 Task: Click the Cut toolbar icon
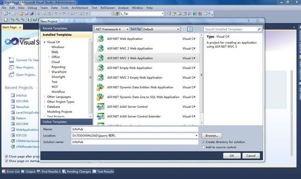coord(38,13)
